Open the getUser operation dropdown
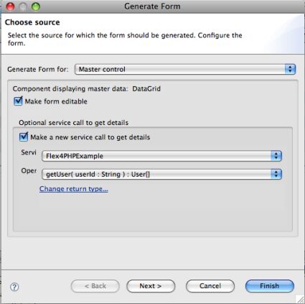 click(x=161, y=174)
